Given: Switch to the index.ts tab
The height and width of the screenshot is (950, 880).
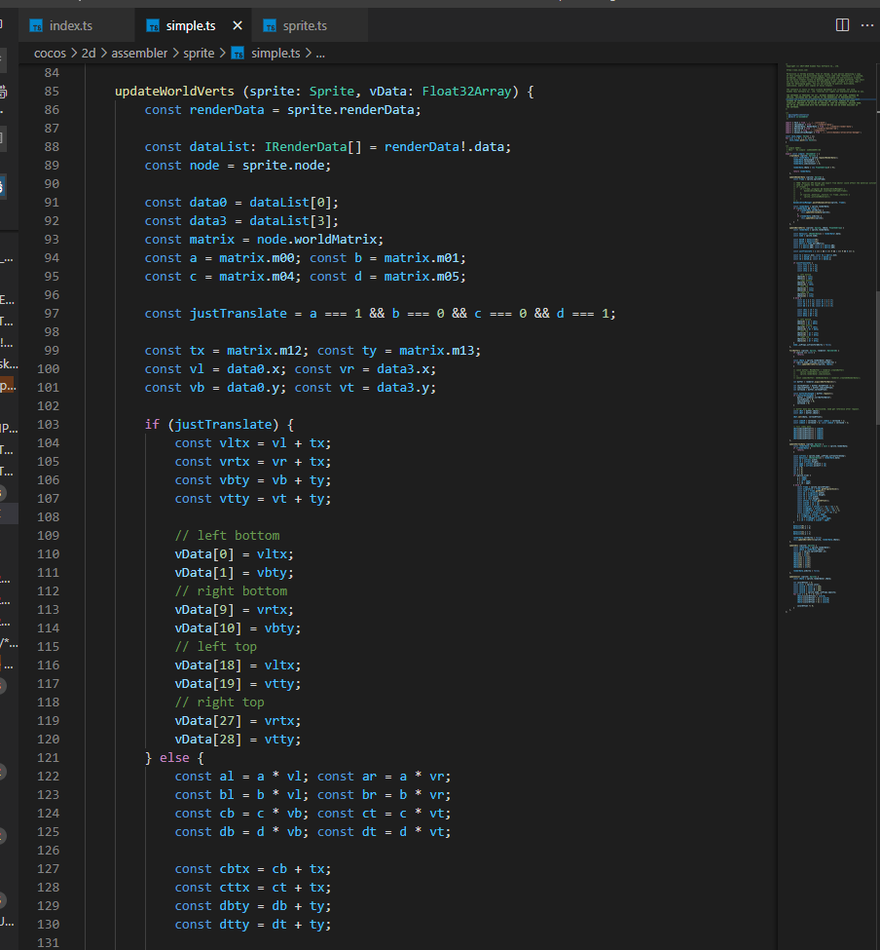Looking at the screenshot, I should click(70, 25).
